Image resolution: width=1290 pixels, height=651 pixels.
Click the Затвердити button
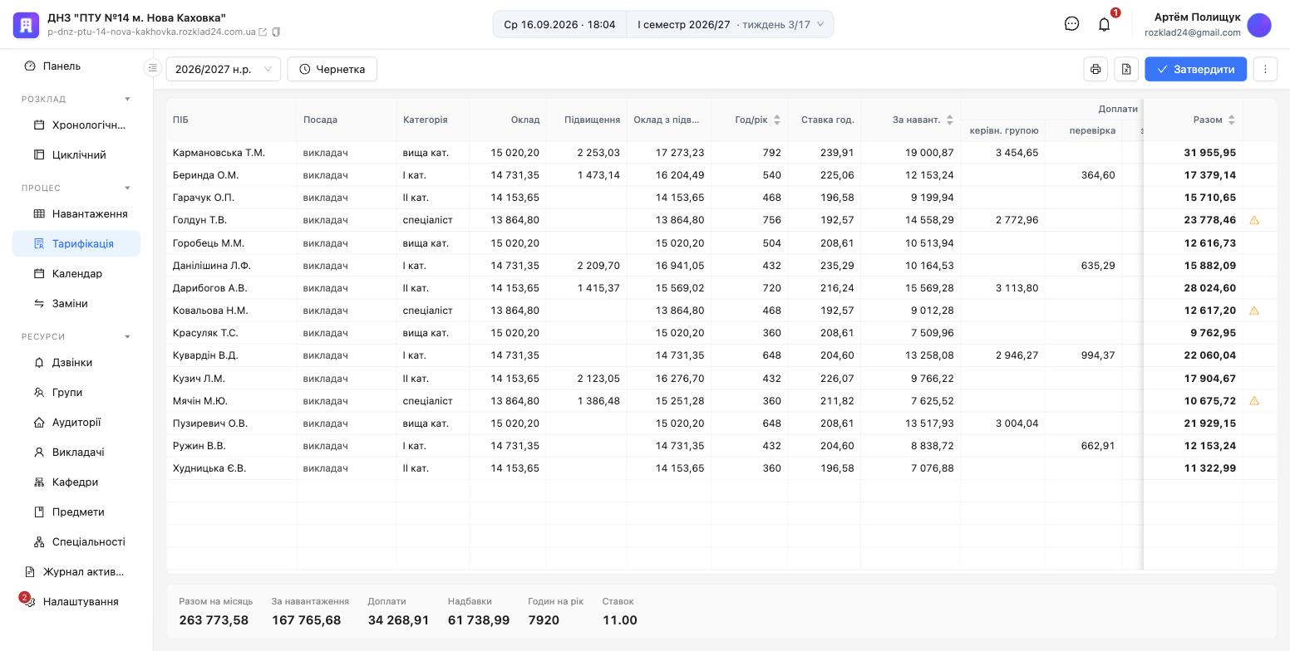[x=1195, y=69]
